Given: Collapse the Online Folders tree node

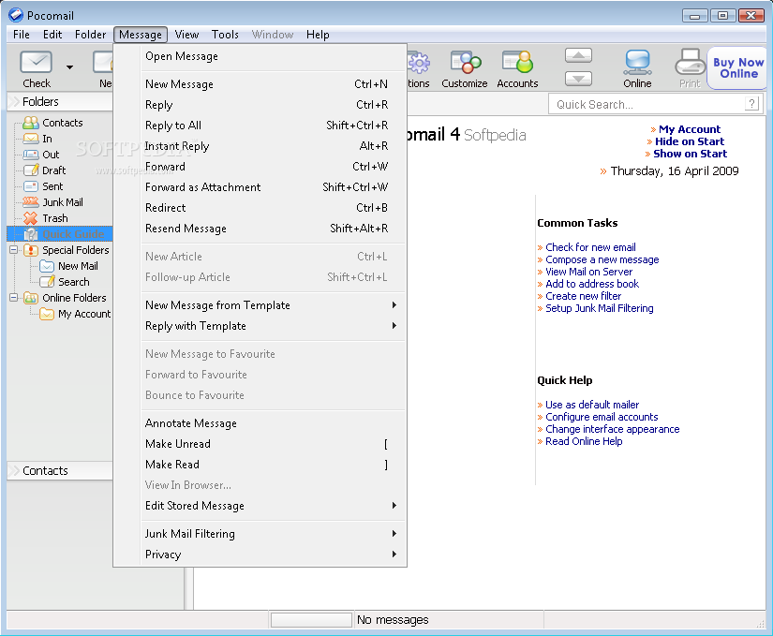Looking at the screenshot, I should pos(13,298).
